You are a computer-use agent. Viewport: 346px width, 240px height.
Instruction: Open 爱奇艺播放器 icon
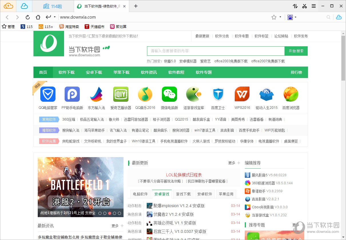point(121,94)
